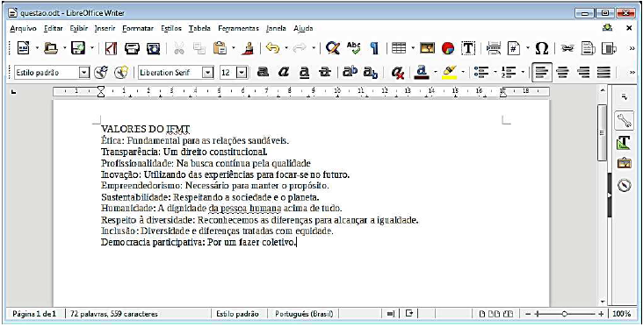Click the Copy icon in the toolbar
Image resolution: width=643 pixels, height=327 pixels.
(x=199, y=48)
